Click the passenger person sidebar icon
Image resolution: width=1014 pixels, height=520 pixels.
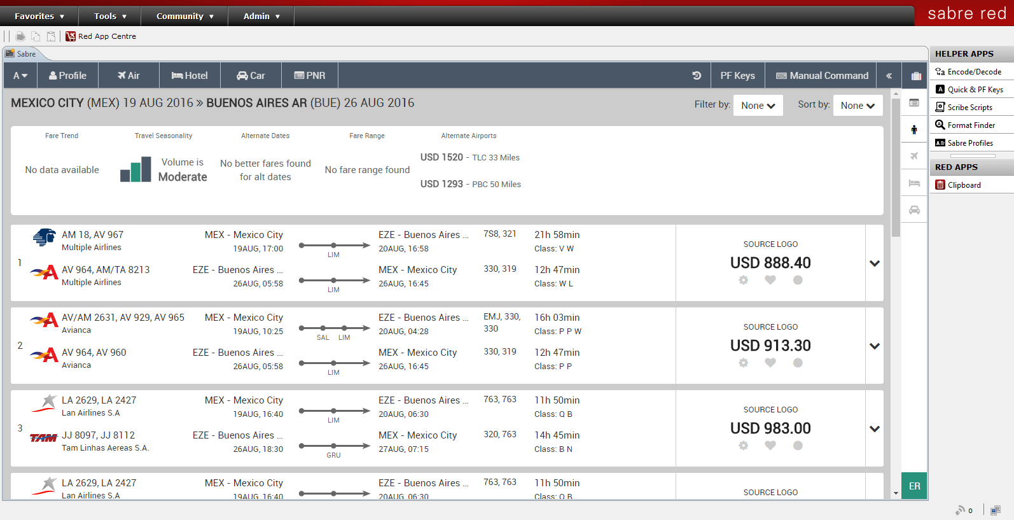914,129
